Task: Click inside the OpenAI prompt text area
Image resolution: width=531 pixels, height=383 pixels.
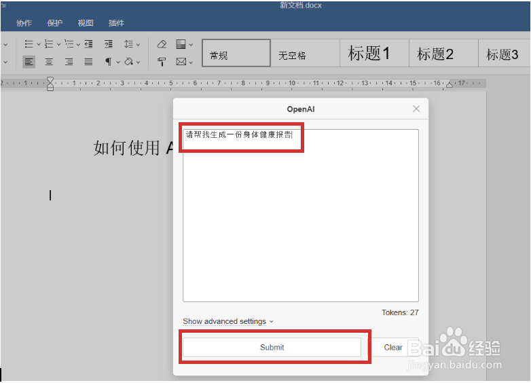Action: coord(301,215)
